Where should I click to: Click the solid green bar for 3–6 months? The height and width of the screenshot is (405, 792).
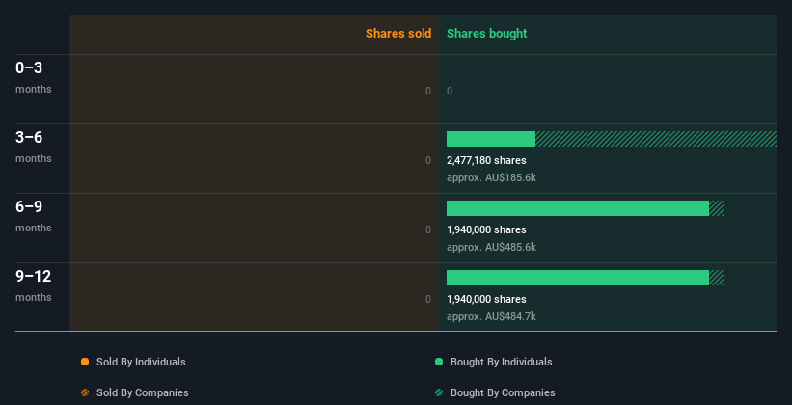491,139
